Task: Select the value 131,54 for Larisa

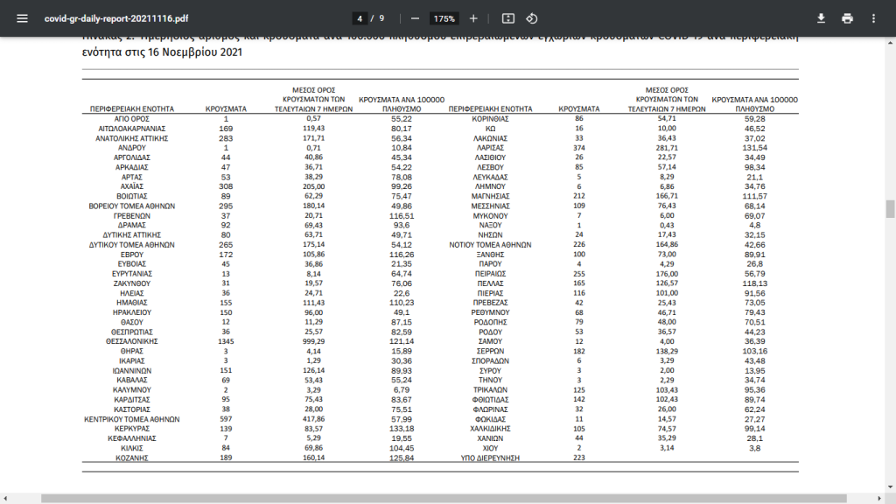Action: pyautogui.click(x=755, y=148)
